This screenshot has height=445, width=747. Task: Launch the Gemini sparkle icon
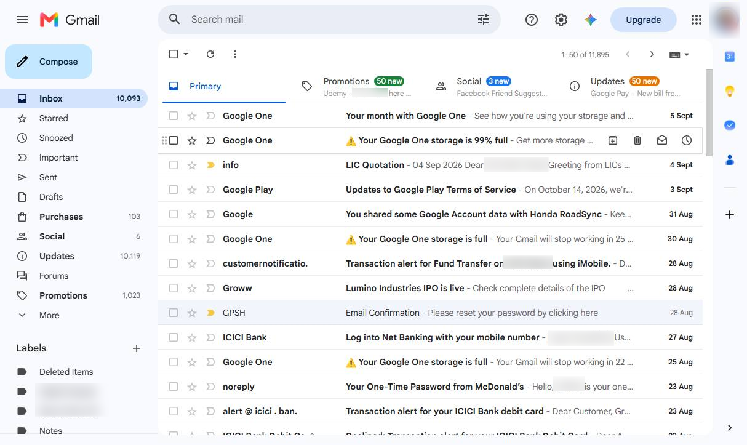[x=591, y=20]
